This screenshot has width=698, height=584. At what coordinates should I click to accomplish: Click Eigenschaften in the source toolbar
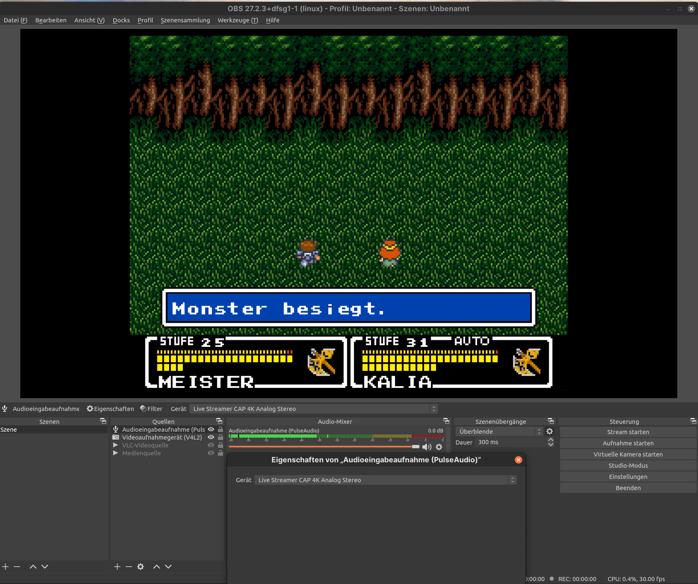pos(110,409)
